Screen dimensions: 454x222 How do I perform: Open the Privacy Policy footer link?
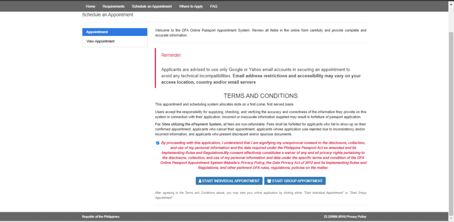pos(356,217)
